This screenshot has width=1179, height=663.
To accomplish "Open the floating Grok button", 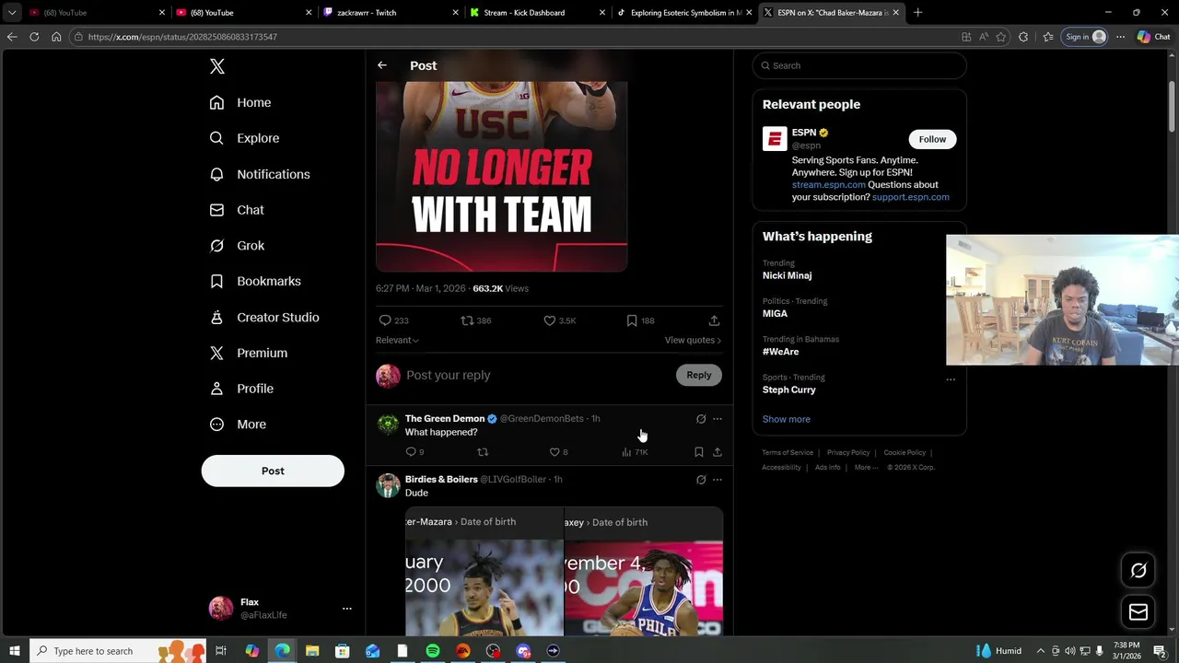I will point(1138,570).
